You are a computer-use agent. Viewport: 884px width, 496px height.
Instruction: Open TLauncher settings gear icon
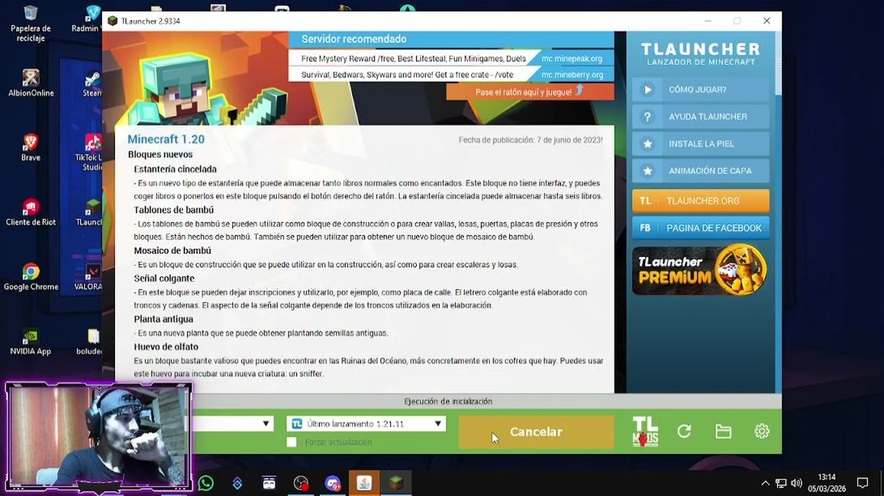[x=761, y=431]
